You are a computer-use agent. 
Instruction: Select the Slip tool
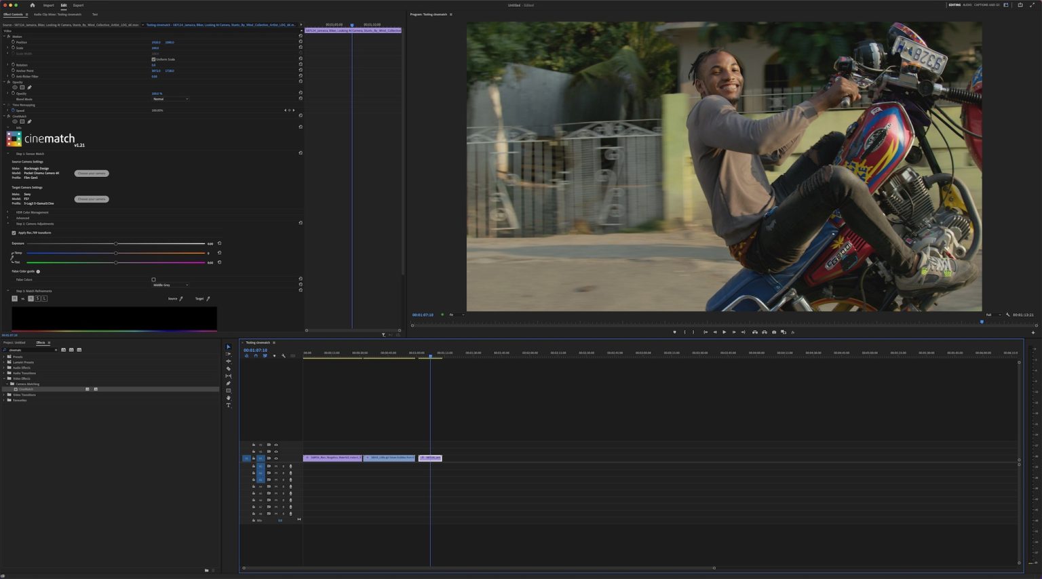point(228,376)
